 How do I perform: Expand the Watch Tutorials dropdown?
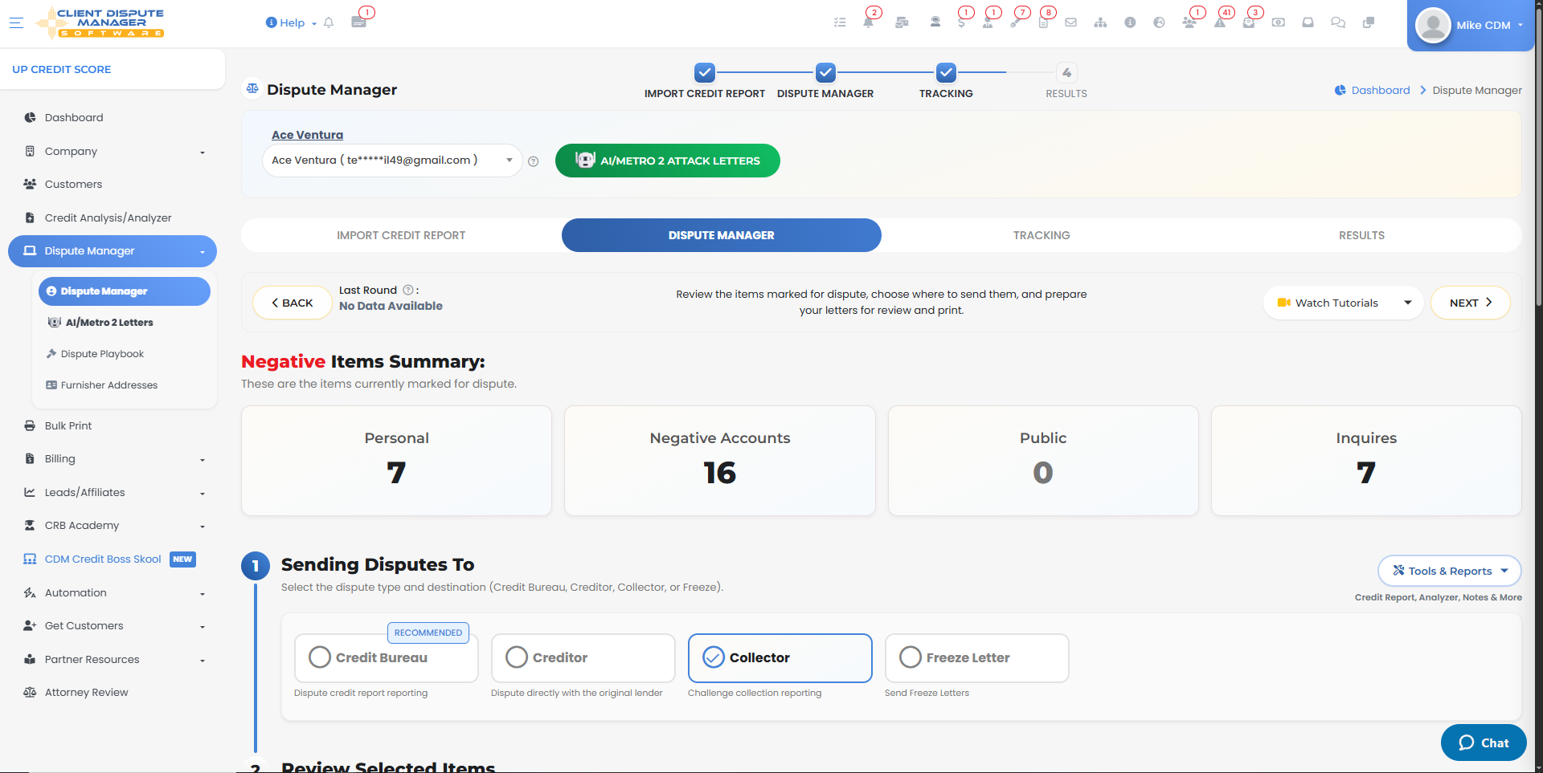point(1343,303)
